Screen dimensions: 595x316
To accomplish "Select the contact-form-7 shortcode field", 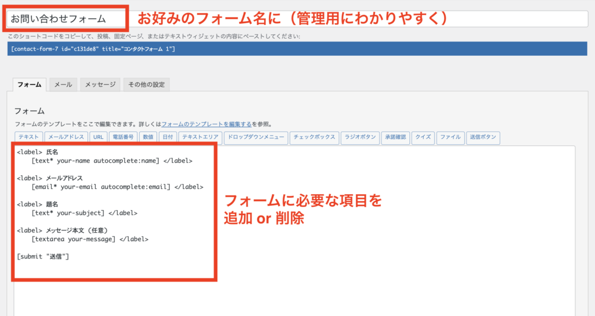I will coord(297,49).
